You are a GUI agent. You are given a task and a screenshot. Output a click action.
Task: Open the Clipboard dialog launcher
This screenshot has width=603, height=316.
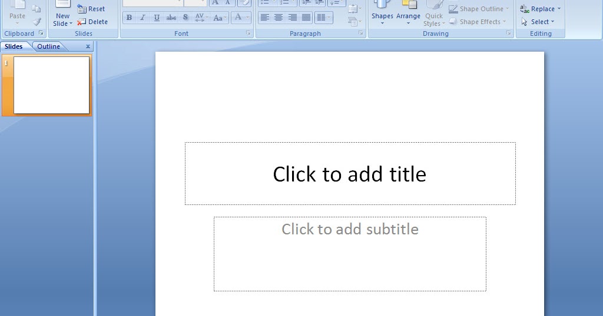point(41,33)
